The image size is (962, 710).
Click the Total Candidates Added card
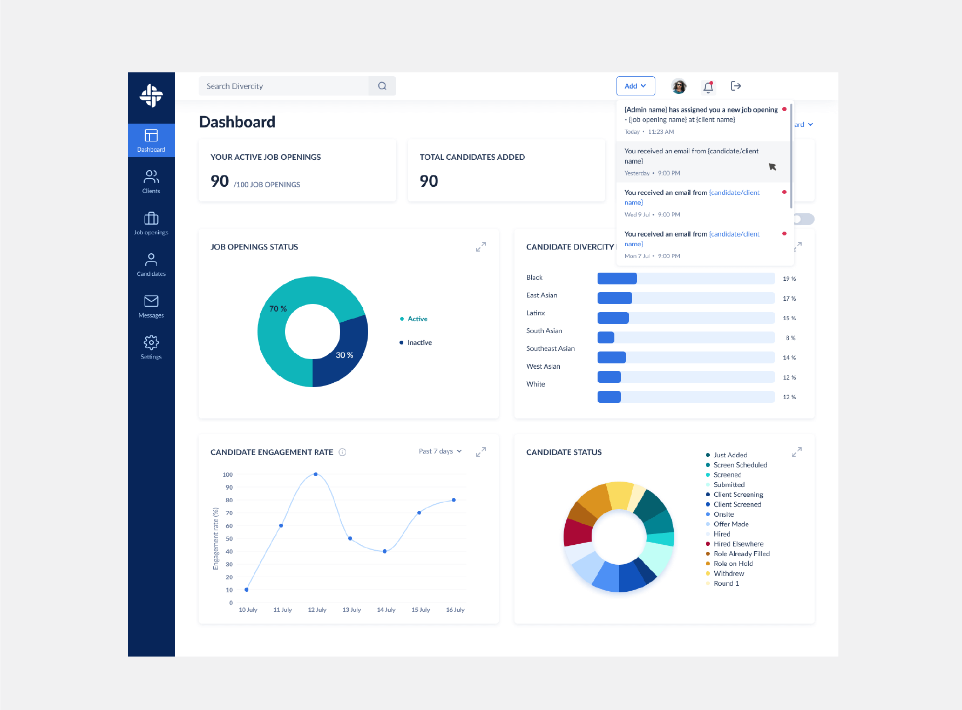[x=506, y=171]
